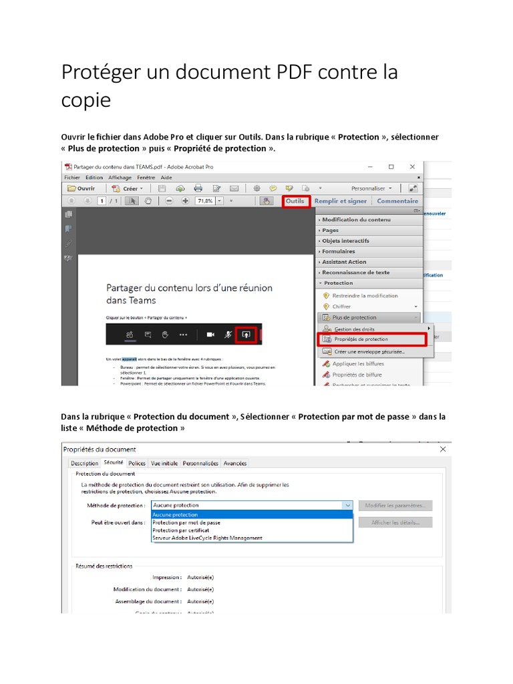Switch to the Vue initiale tab
Viewport: 513px width, 684px height.
164,464
